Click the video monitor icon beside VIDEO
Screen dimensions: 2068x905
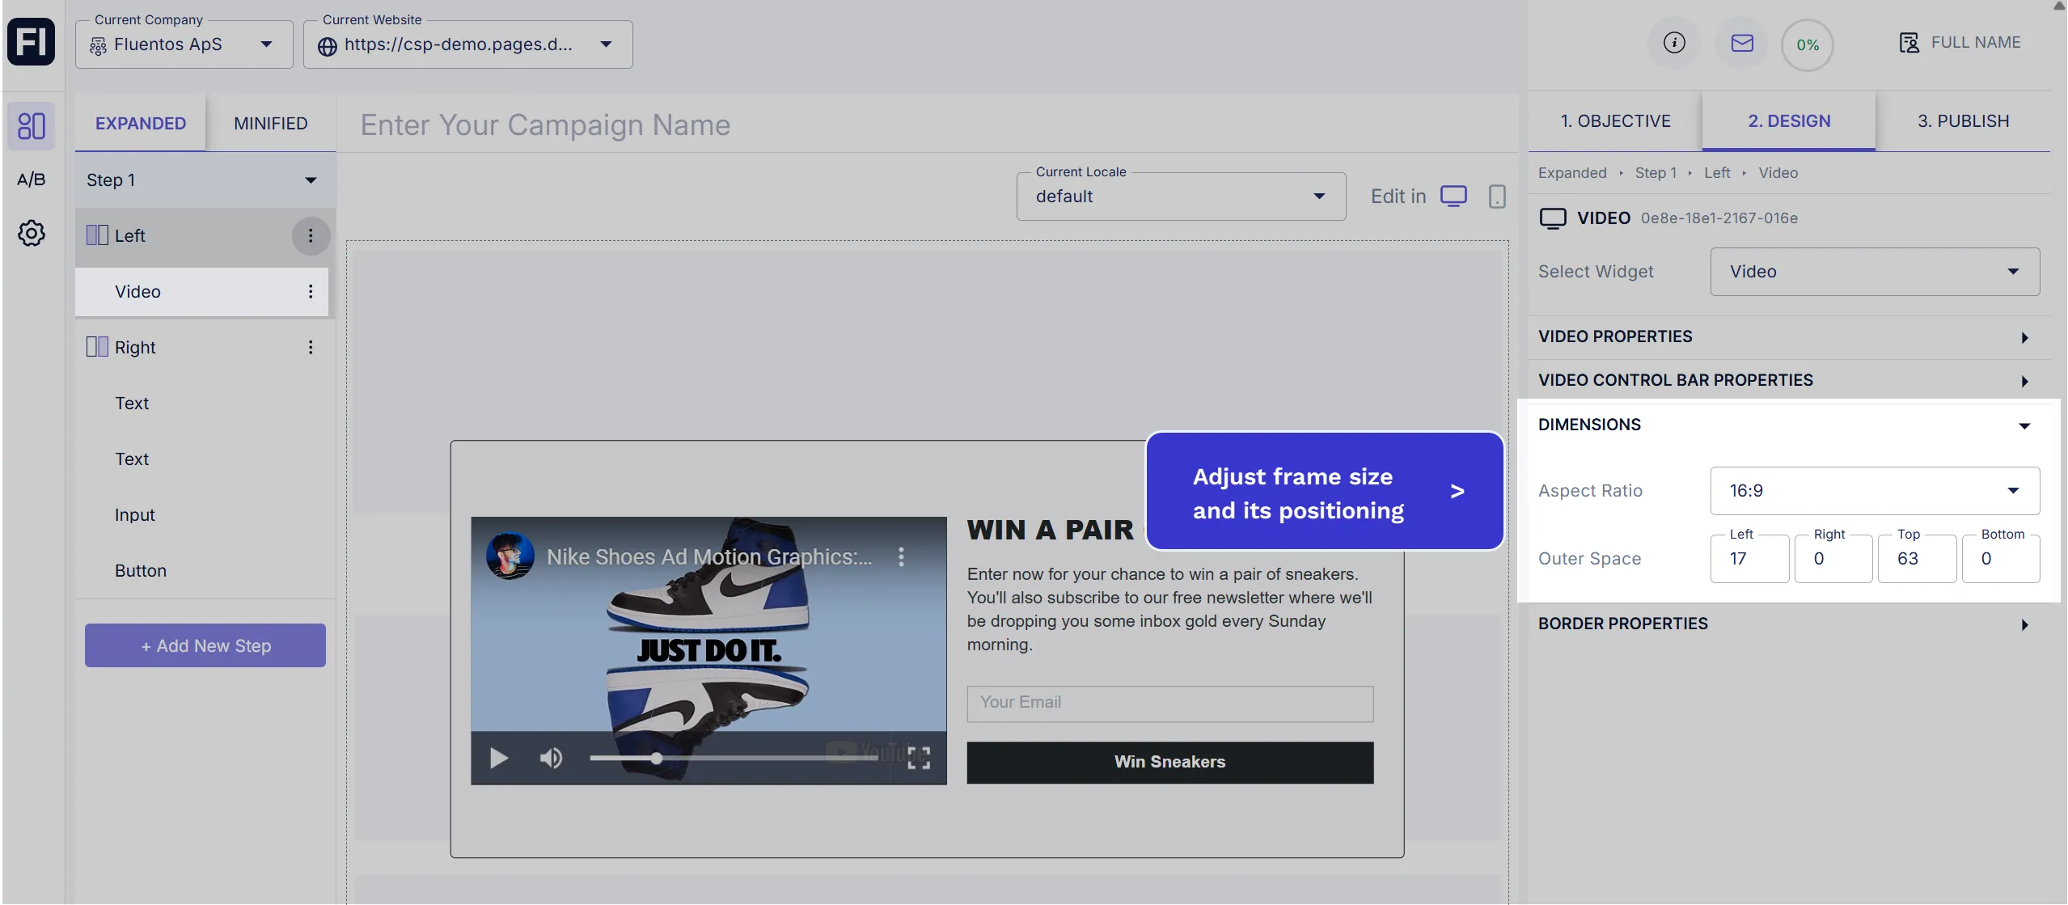click(x=1553, y=218)
